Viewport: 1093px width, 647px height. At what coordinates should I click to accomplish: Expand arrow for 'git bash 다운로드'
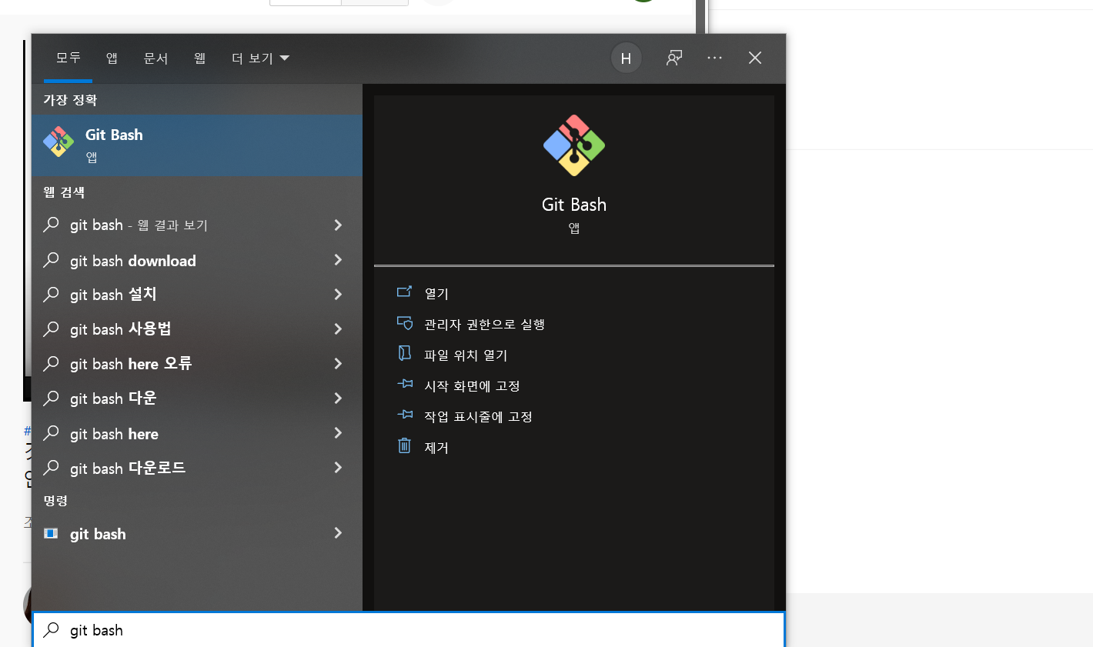coord(338,468)
